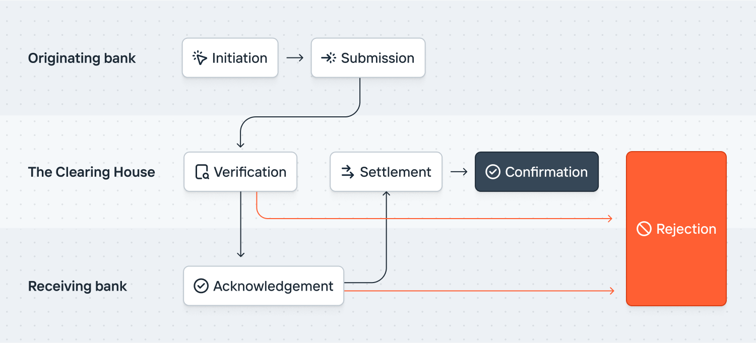Click the arrow between Settlement and Confirmation

coord(459,172)
